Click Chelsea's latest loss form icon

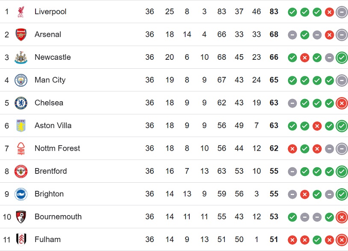(x=342, y=103)
